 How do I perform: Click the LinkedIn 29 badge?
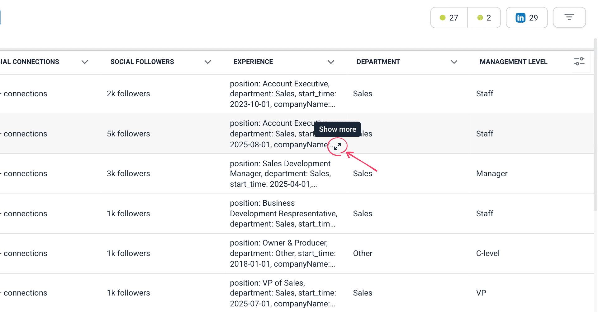[x=527, y=18]
